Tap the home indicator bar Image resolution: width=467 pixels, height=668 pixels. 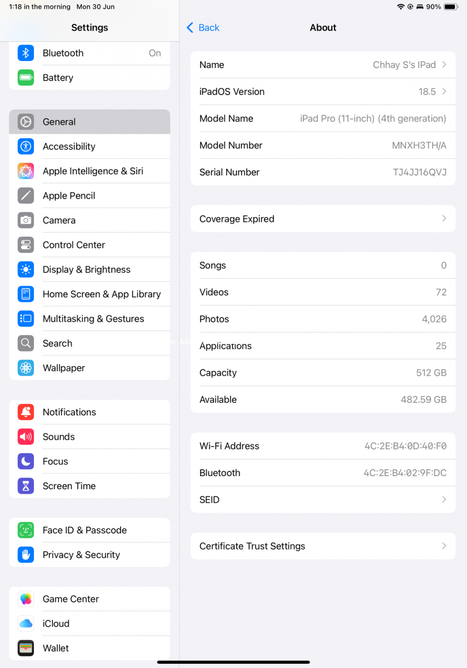234,662
